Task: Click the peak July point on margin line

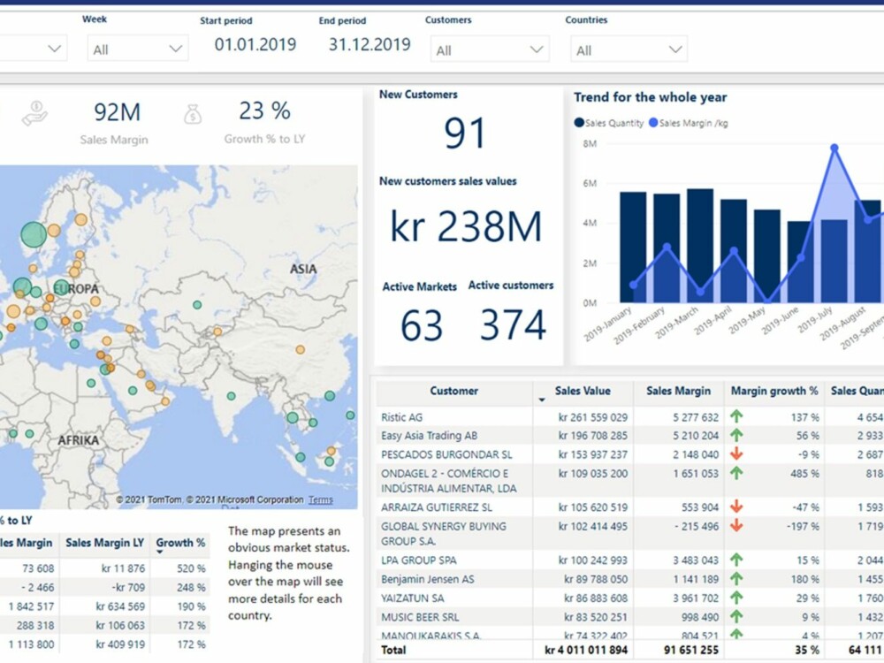Action: pyautogui.click(x=834, y=148)
